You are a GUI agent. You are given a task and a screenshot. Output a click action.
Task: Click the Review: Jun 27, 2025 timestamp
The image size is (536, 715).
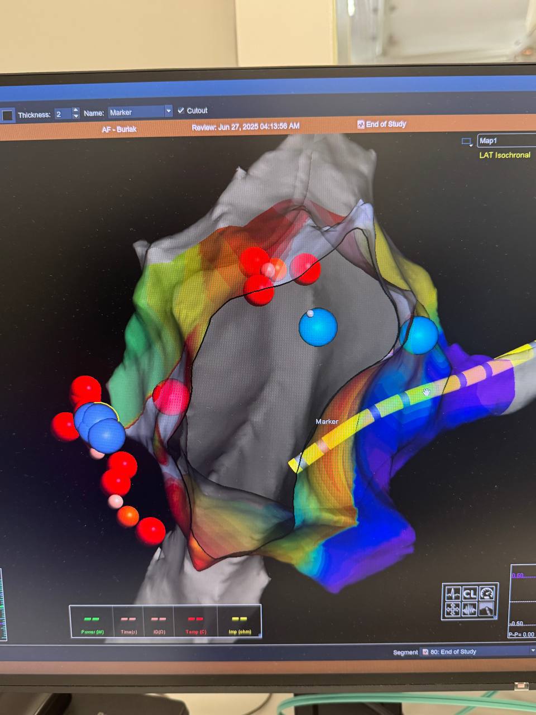coord(246,127)
